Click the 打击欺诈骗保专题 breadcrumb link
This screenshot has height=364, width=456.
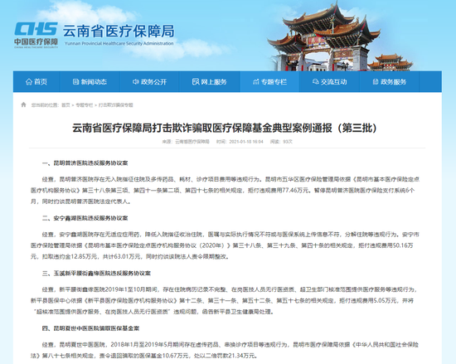pyautogui.click(x=115, y=105)
